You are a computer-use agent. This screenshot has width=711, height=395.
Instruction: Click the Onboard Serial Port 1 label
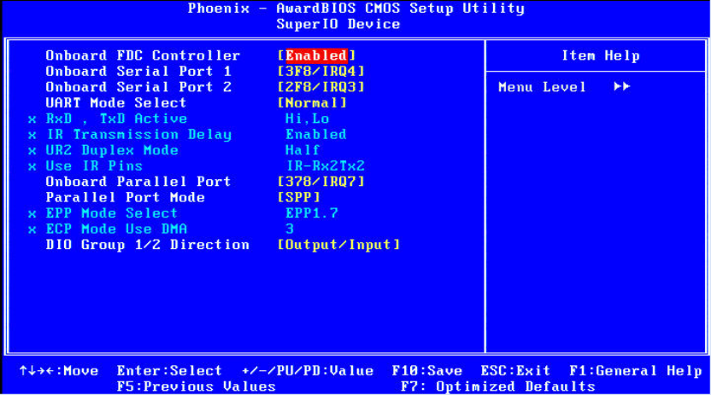pyautogui.click(x=138, y=72)
